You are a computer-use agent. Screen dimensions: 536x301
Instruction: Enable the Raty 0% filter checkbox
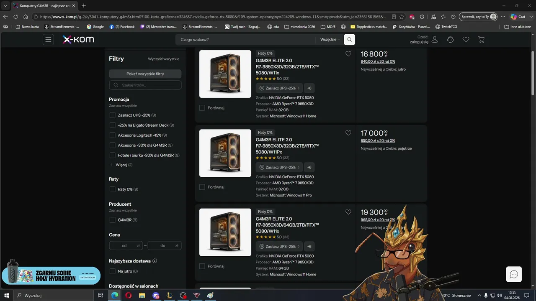[x=112, y=189]
